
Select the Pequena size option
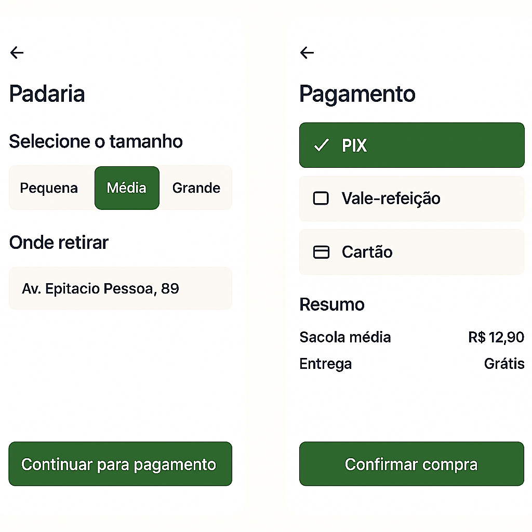49,188
